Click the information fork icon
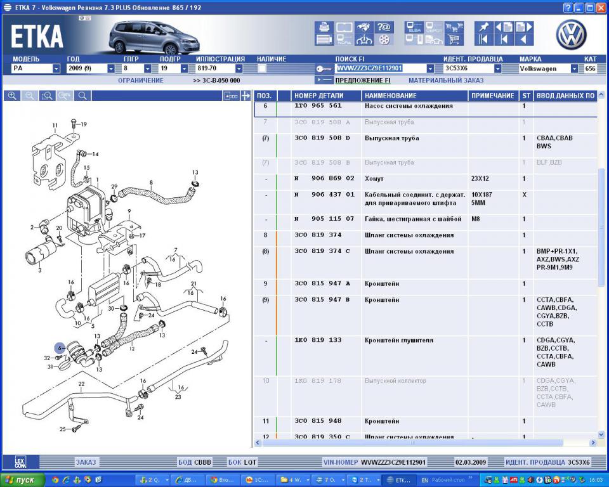The height and width of the screenshot is (487, 609). point(364,39)
